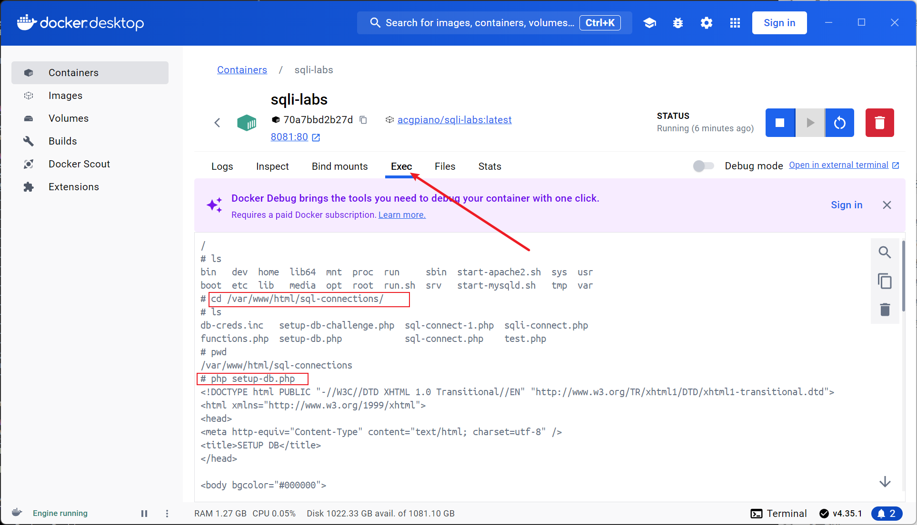
Task: Open the apps grid icon in header
Action: pyautogui.click(x=735, y=23)
